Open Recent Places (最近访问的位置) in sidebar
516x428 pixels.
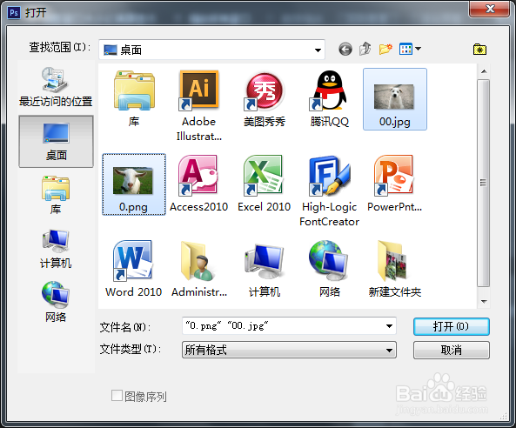56,87
